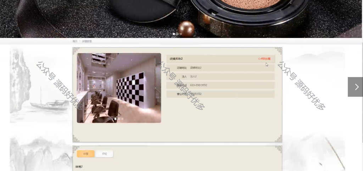363x171 pixels.
Task: Go to 首页 in the breadcrumb
Action: pyautogui.click(x=75, y=41)
